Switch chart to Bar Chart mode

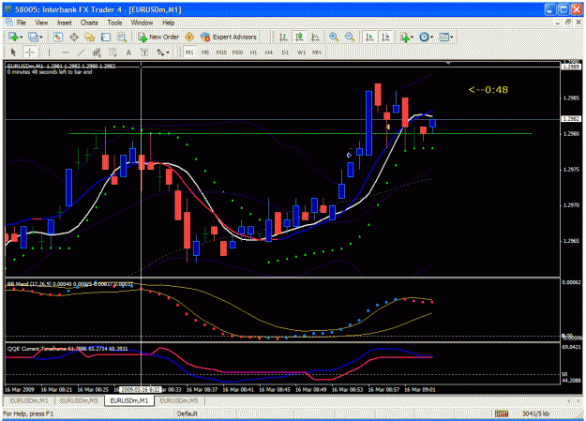click(x=283, y=37)
